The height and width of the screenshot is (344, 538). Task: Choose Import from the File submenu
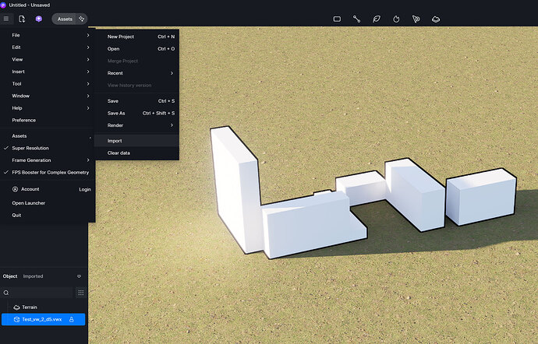pyautogui.click(x=115, y=141)
